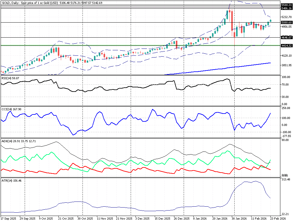Click the 5486.16 price label
This screenshot has height=222, width=296.
tap(286, 8)
